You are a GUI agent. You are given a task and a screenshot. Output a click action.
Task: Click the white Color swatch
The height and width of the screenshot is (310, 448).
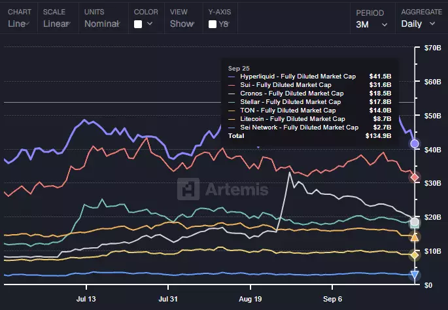pos(138,24)
